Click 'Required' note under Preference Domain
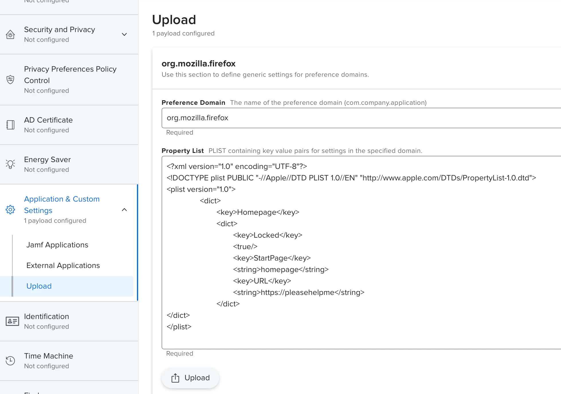This screenshot has width=561, height=394. pyautogui.click(x=180, y=133)
